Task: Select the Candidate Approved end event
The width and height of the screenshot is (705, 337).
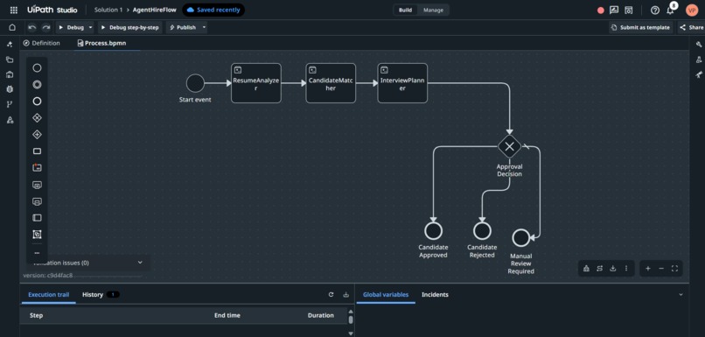Action: 433,231
